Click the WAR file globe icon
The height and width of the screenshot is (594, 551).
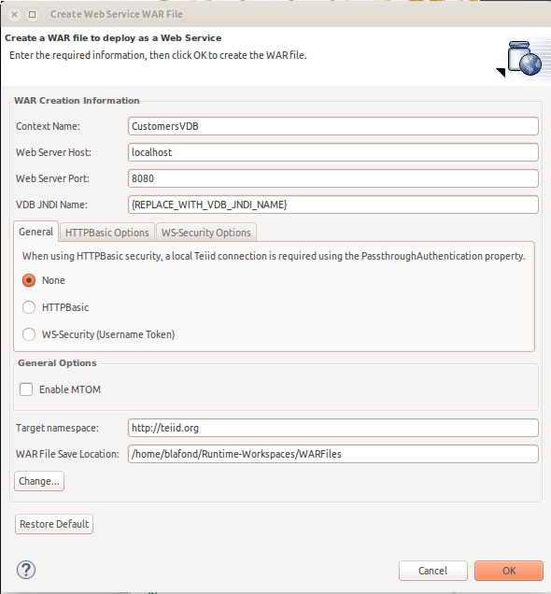525,58
